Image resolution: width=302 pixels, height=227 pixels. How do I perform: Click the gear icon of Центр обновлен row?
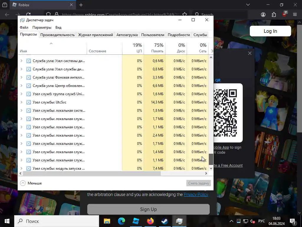[29, 86]
